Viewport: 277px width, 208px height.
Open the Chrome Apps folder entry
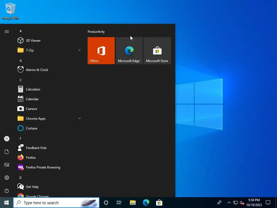(49, 119)
